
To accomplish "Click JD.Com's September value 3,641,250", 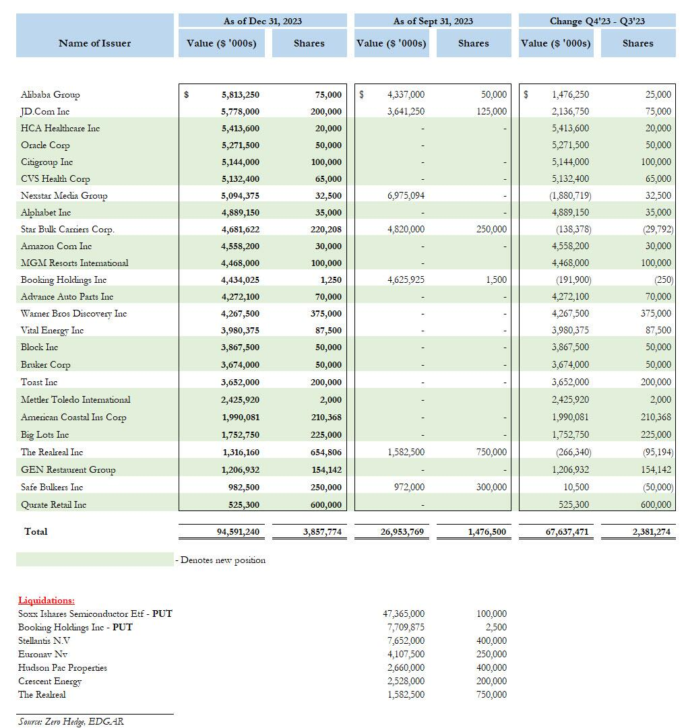I will tap(406, 111).
